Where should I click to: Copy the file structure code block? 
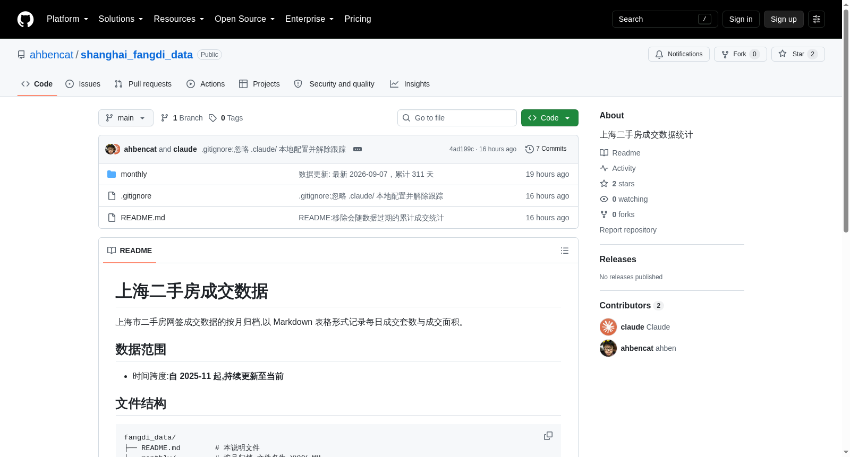pyautogui.click(x=548, y=436)
